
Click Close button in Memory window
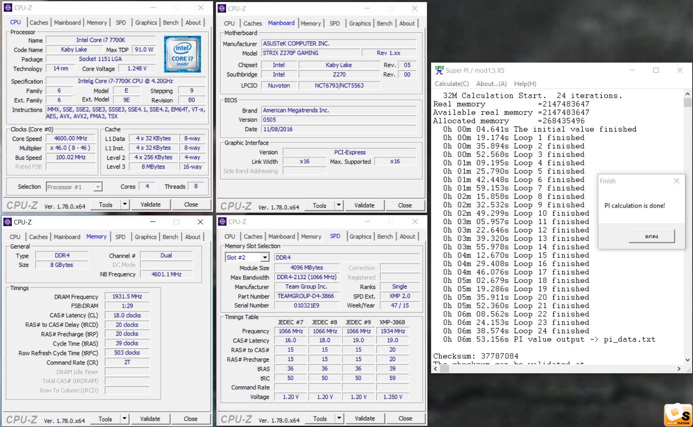tap(191, 419)
